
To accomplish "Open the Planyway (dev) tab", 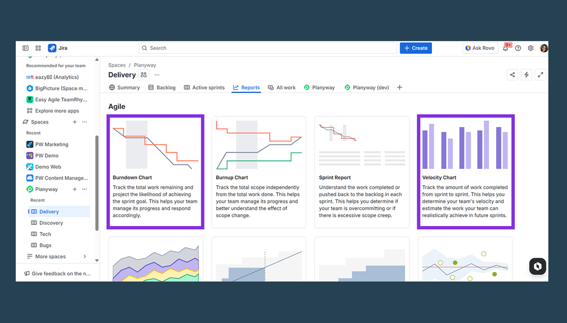I will 367,87.
